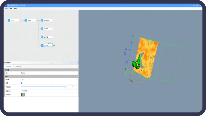Click the gear icon above the selected node
206x116 pixels.
(x=48, y=43)
